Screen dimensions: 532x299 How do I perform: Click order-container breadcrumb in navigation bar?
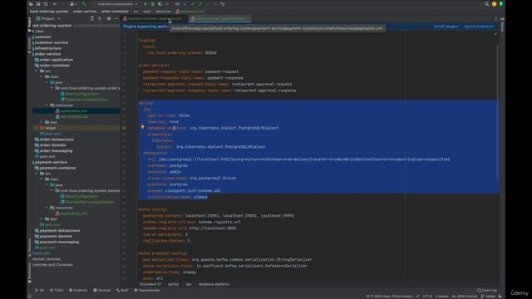(115, 11)
